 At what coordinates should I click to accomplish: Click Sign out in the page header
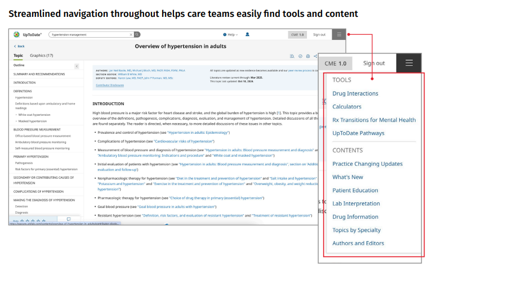pyautogui.click(x=319, y=35)
